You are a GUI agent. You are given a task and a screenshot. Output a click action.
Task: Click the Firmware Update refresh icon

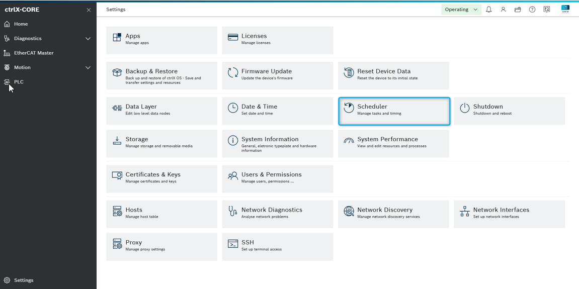[233, 73]
